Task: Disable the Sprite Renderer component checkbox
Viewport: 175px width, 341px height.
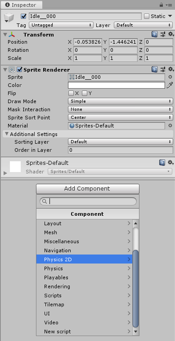Action: (20, 69)
